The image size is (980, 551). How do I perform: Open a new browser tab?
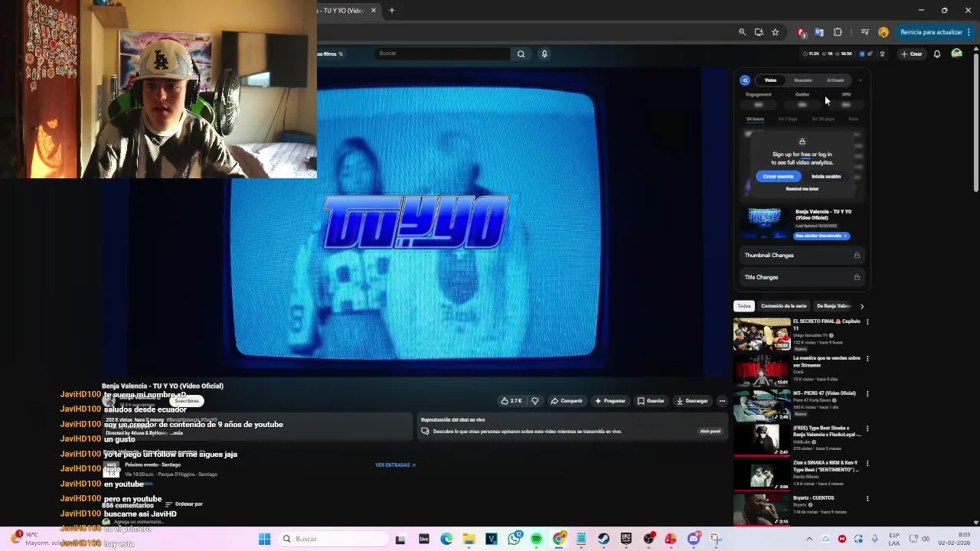[x=391, y=10]
